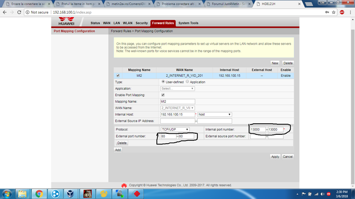This screenshot has width=355, height=199.
Task: Switch to the Pretul la iteme browser tab
Action: click(x=78, y=4)
